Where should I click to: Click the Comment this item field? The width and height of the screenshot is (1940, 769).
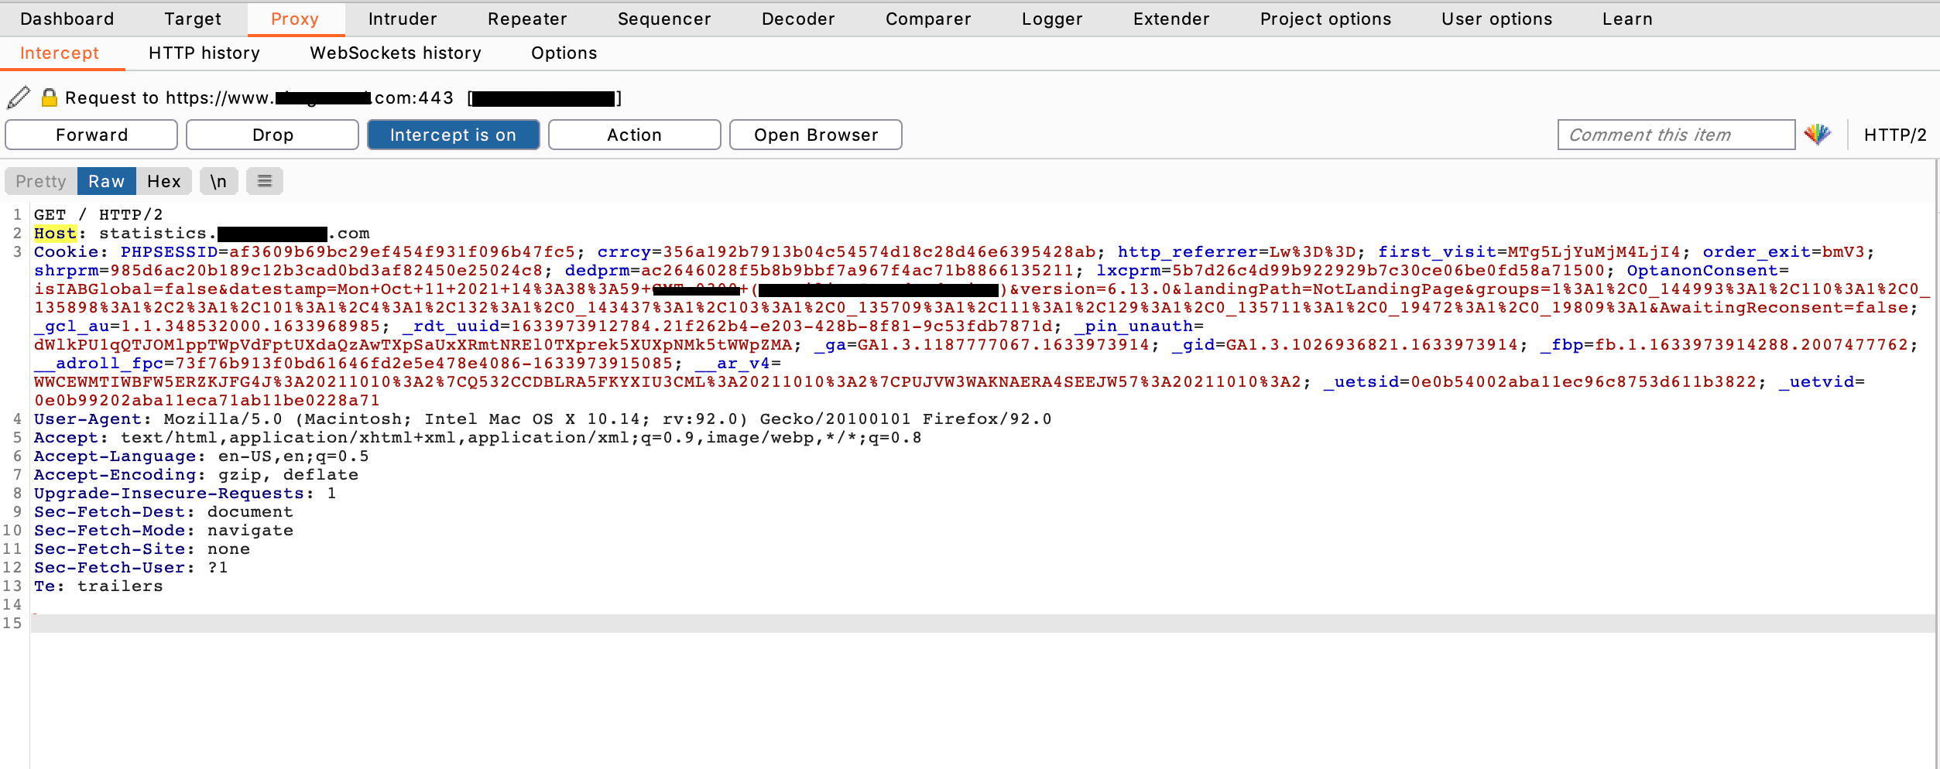(x=1675, y=135)
